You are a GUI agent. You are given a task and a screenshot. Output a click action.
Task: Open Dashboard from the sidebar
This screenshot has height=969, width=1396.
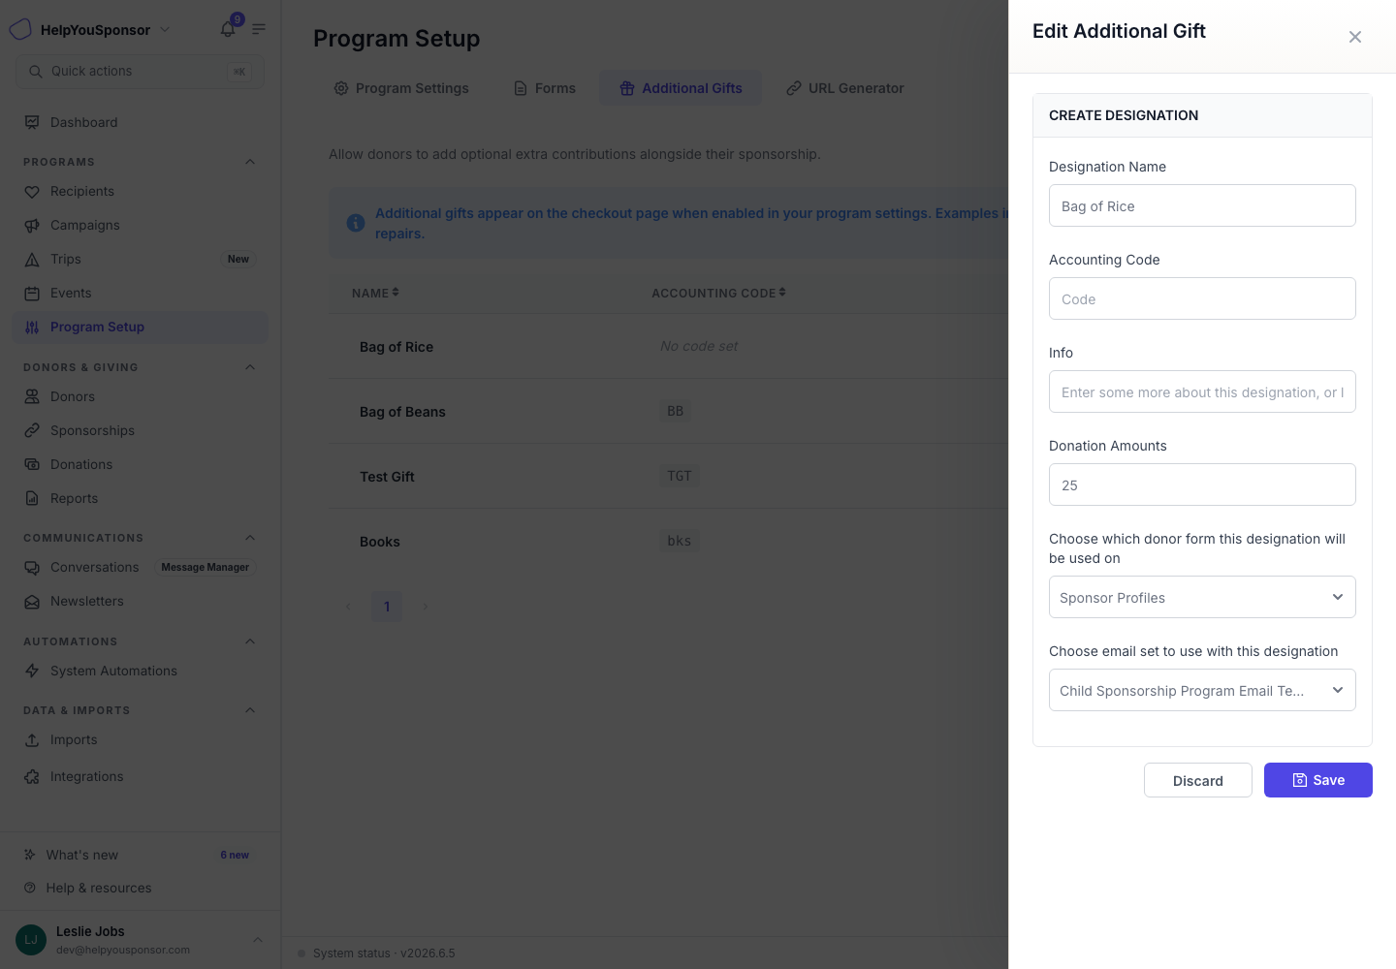(x=141, y=122)
